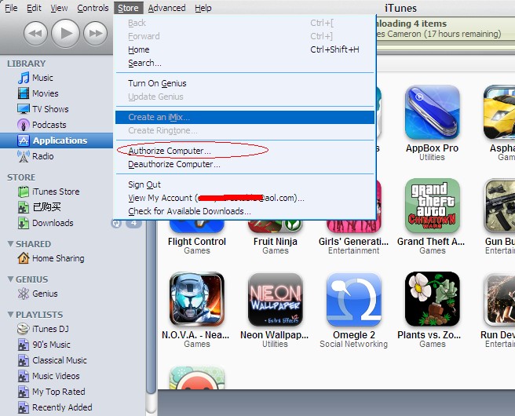Select the N.O.V.A. game icon
Screen dimensions: 515x416
click(196, 300)
